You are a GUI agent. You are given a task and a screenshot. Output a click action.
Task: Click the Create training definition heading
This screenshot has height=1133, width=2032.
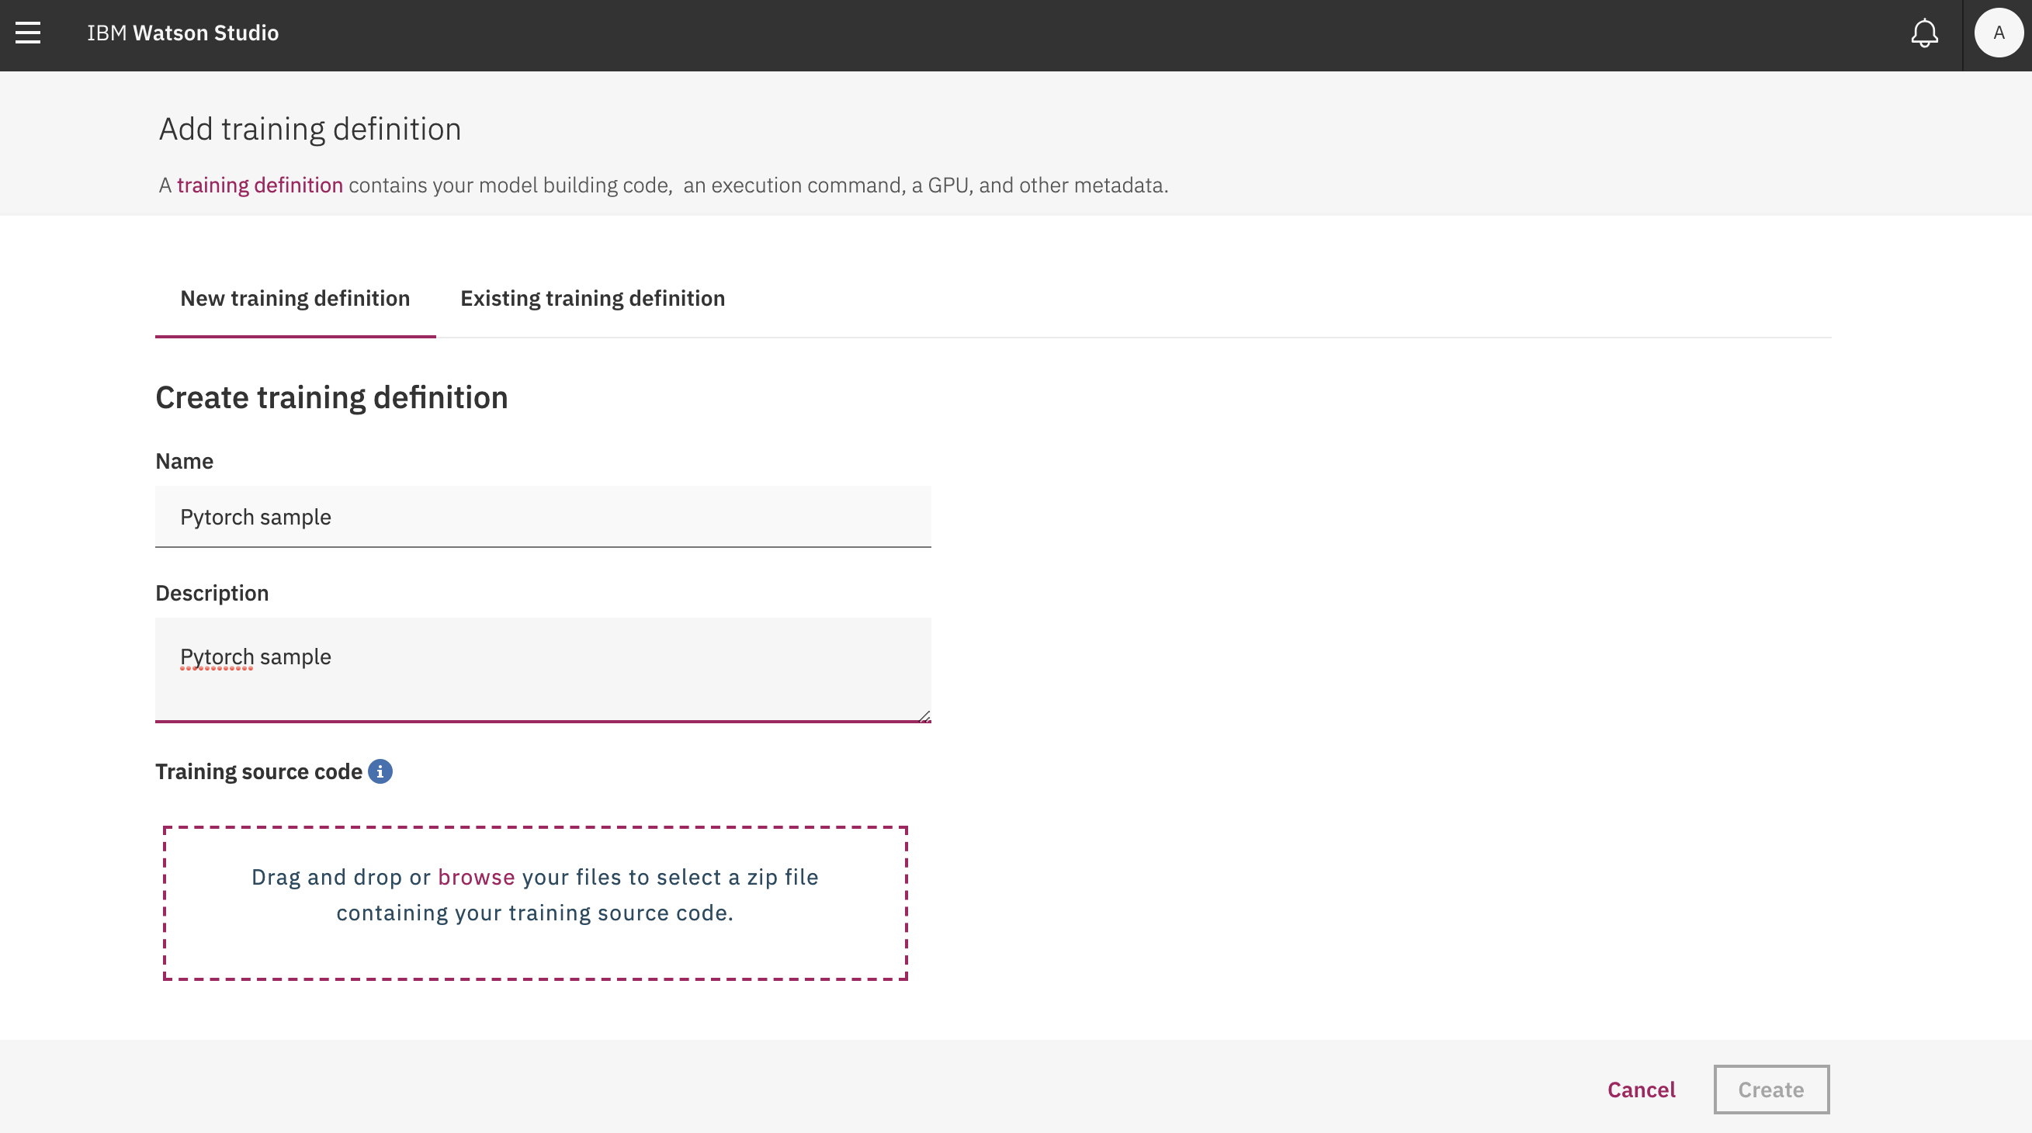click(331, 397)
